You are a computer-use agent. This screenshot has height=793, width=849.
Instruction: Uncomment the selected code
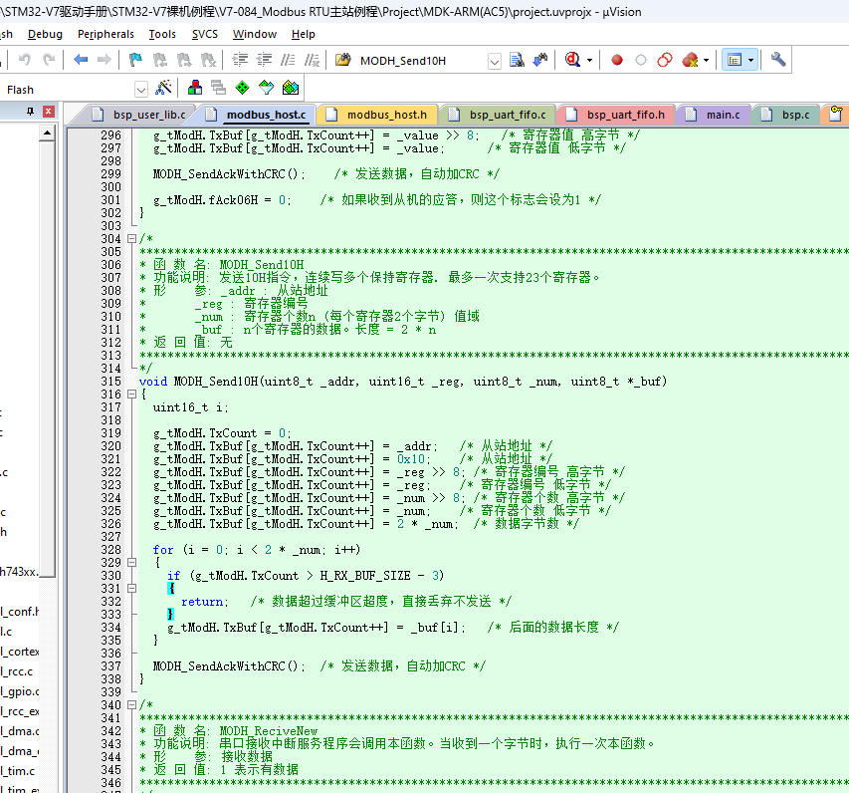point(312,60)
